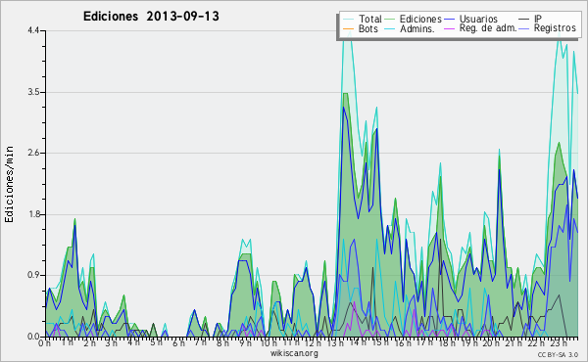
Task: Click the y-axis value 0.9
Action: [x=33, y=275]
